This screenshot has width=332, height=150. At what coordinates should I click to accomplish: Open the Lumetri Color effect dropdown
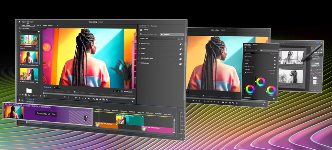point(158,39)
